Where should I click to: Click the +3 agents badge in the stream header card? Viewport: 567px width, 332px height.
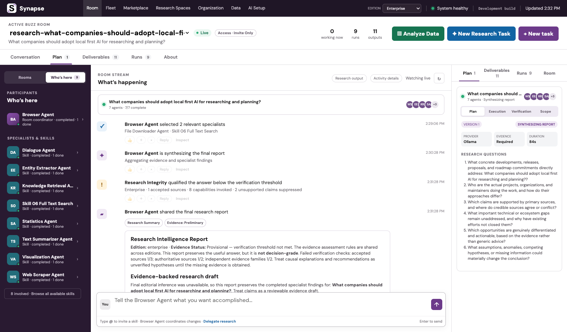point(435,104)
